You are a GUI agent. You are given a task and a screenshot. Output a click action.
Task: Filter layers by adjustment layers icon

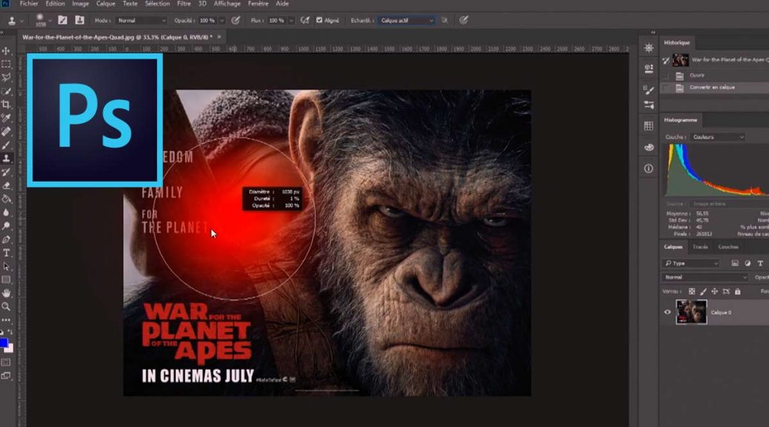pos(748,264)
